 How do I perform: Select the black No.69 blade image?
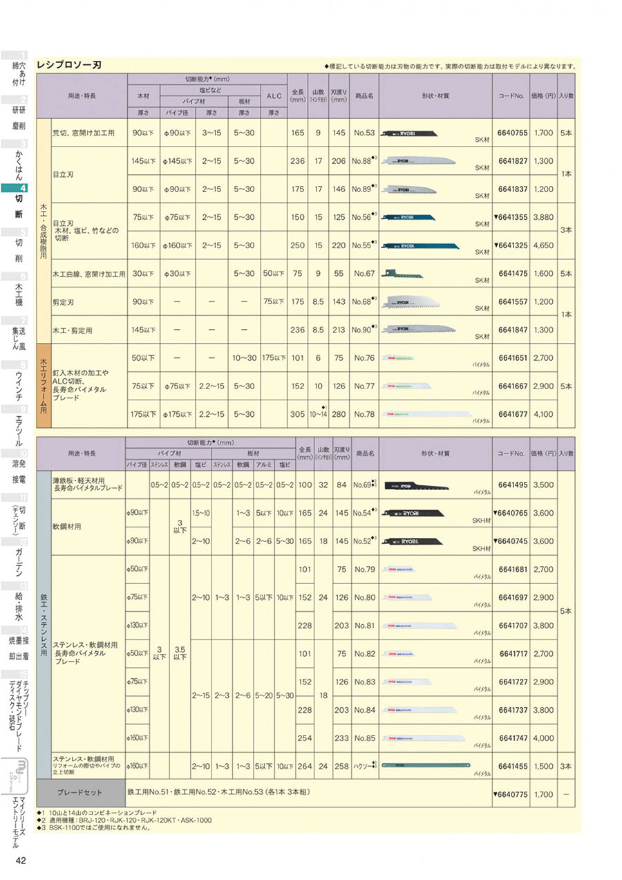tap(411, 485)
